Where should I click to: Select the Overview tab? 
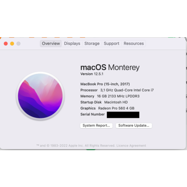coord(51,43)
